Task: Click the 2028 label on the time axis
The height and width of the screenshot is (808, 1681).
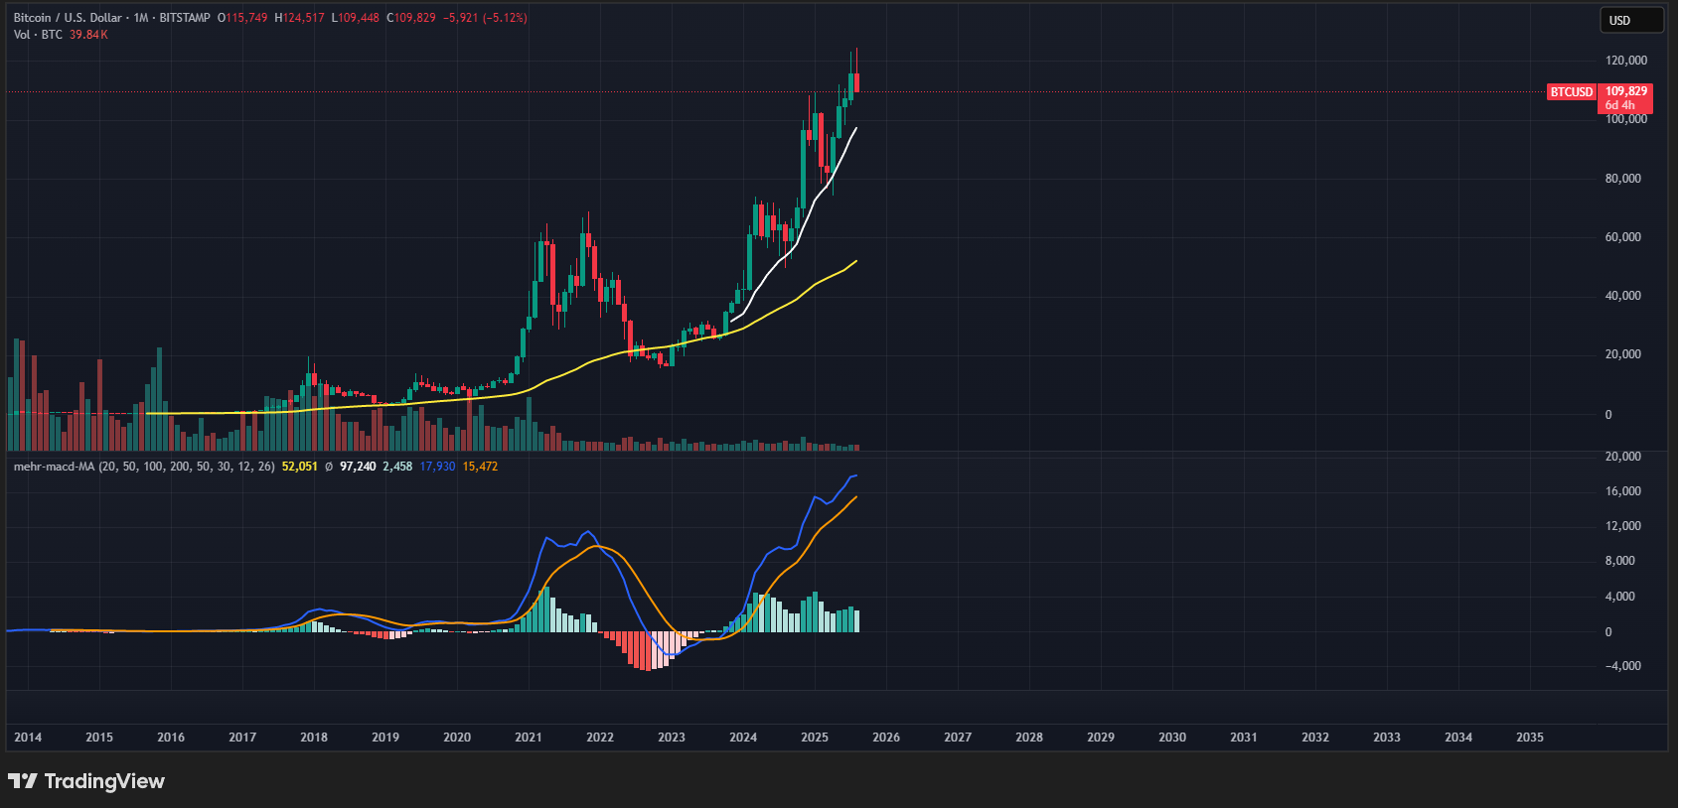Action: click(x=1029, y=738)
